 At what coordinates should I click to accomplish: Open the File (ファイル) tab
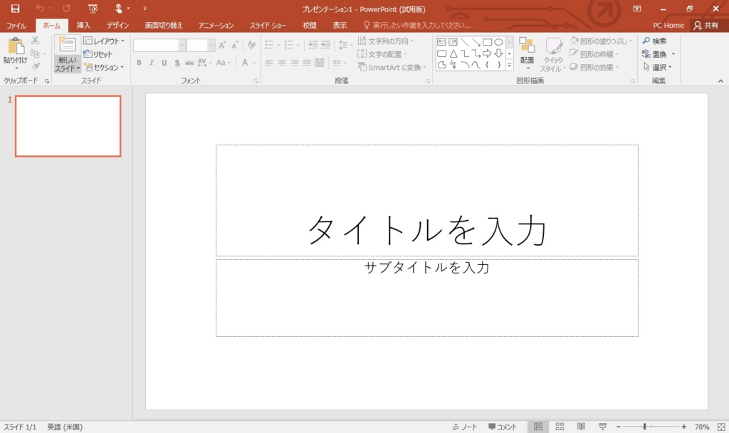16,26
